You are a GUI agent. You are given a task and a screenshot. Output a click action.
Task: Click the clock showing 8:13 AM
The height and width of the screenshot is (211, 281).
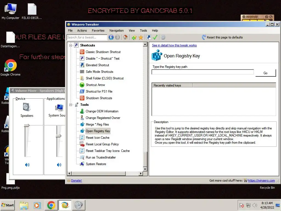coord(267,203)
